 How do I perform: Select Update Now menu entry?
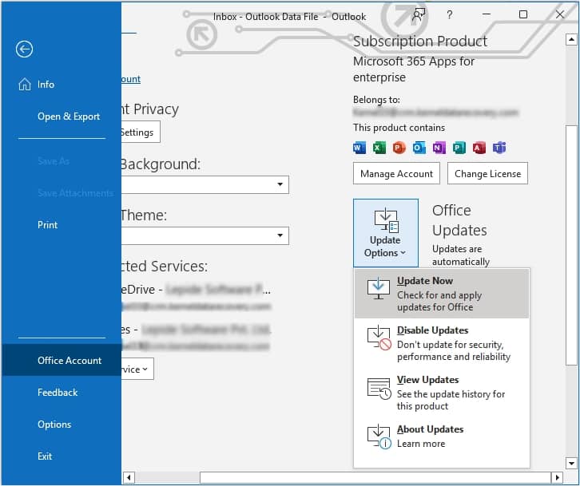point(442,294)
